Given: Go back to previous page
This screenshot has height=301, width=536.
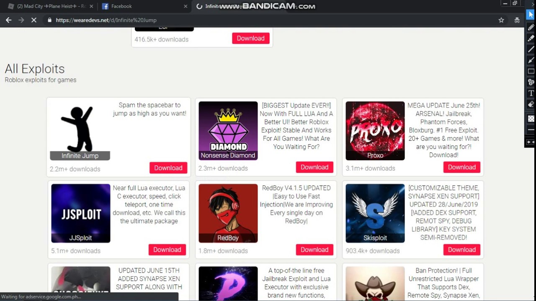Looking at the screenshot, I should pos(9,20).
